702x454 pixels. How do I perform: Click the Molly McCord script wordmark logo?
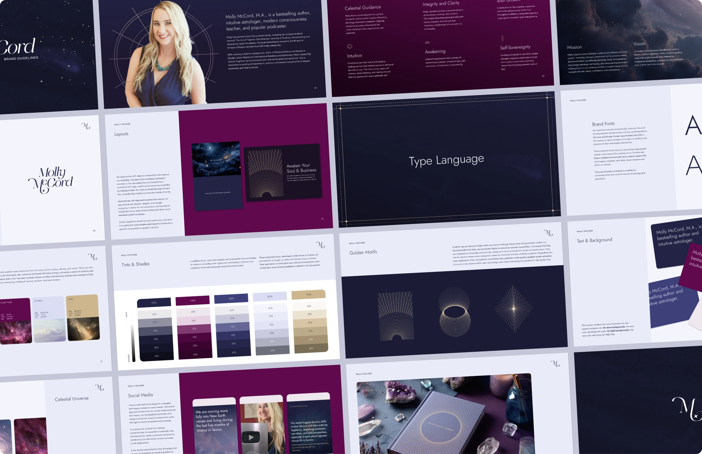[x=51, y=180]
